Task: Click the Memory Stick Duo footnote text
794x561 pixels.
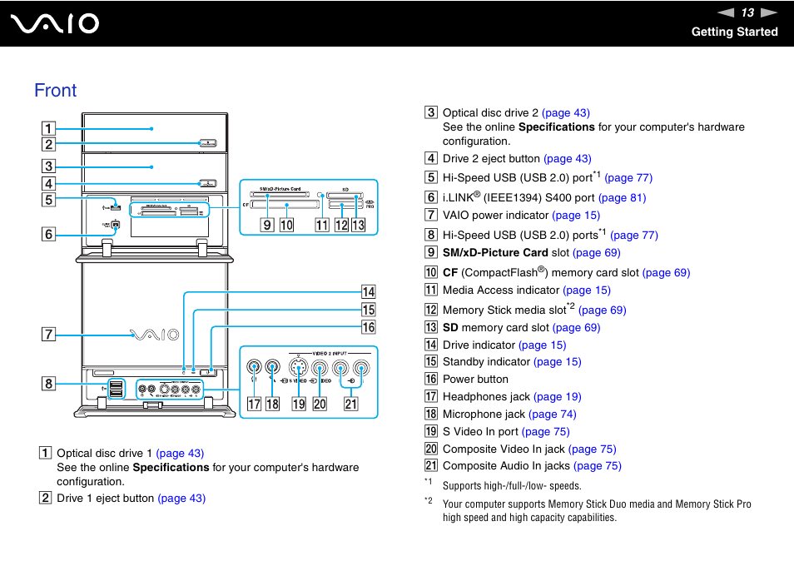Action: pyautogui.click(x=597, y=511)
